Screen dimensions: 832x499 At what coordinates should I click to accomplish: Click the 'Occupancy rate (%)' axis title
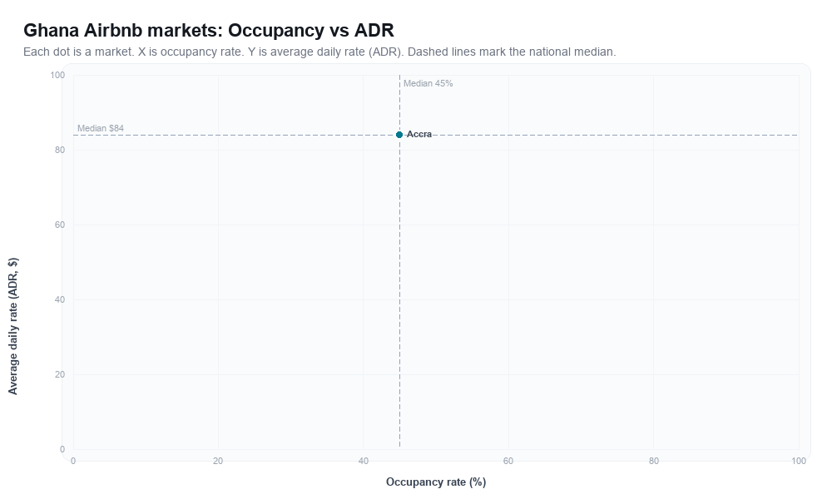tap(436, 482)
